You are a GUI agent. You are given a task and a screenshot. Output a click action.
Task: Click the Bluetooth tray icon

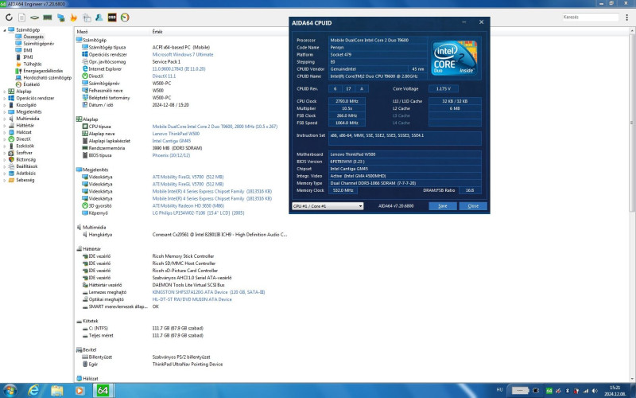(x=567, y=391)
